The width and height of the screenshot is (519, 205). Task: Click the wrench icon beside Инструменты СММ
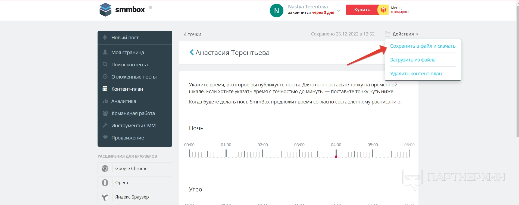coord(105,125)
